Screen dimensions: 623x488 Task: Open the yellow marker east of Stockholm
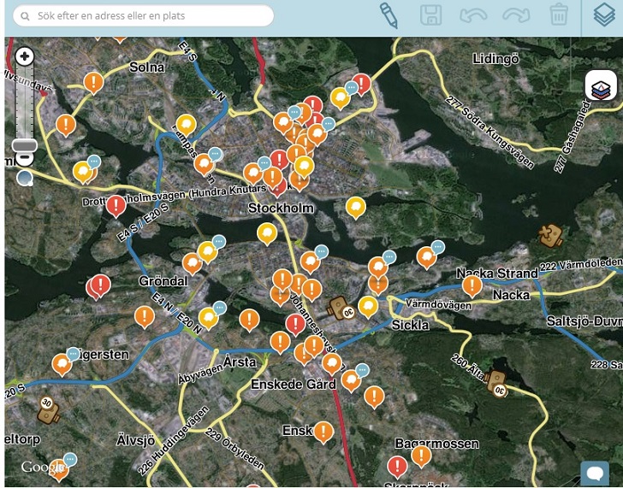355,207
